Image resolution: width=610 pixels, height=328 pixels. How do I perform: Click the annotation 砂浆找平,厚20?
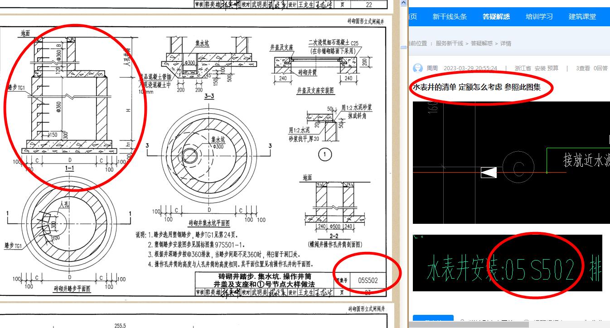tap(304, 139)
